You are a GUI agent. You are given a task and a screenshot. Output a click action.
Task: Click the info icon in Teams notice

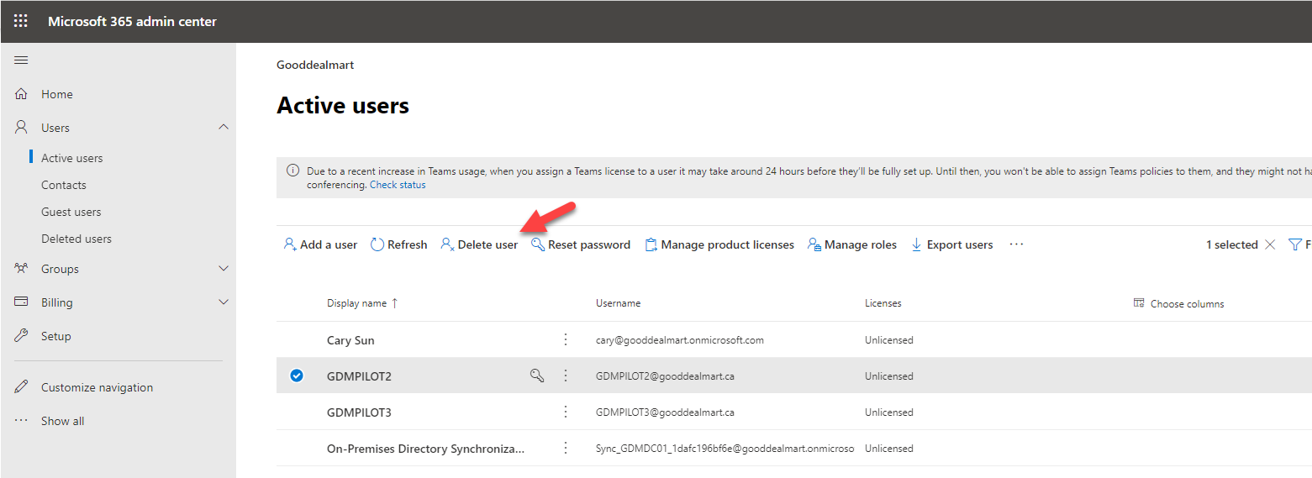click(292, 171)
